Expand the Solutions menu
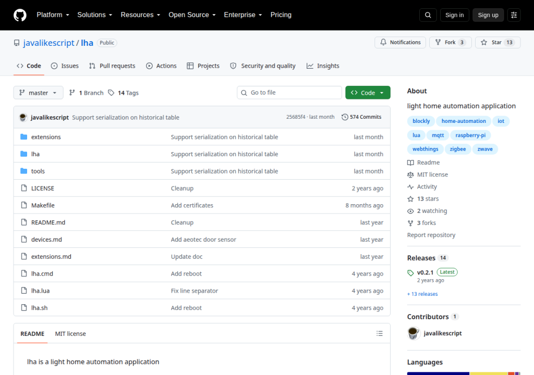 click(95, 15)
